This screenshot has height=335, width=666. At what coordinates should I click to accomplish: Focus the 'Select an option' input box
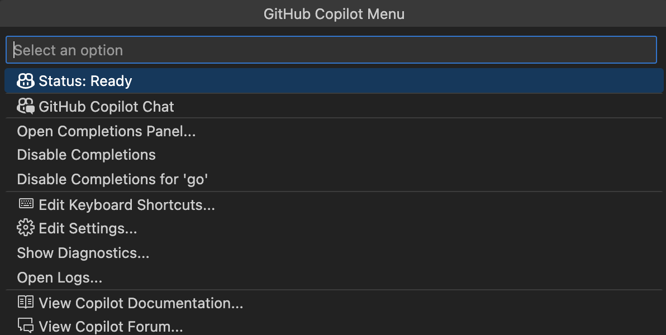(331, 50)
